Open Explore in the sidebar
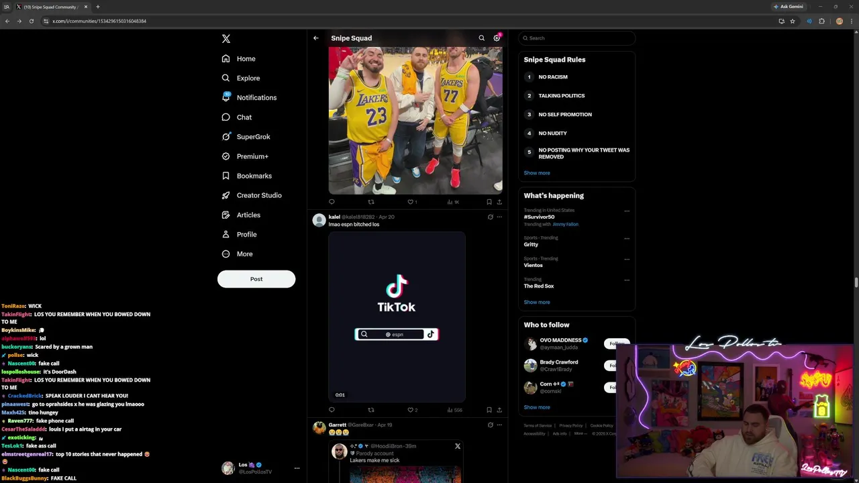This screenshot has width=859, height=483. 240,78
